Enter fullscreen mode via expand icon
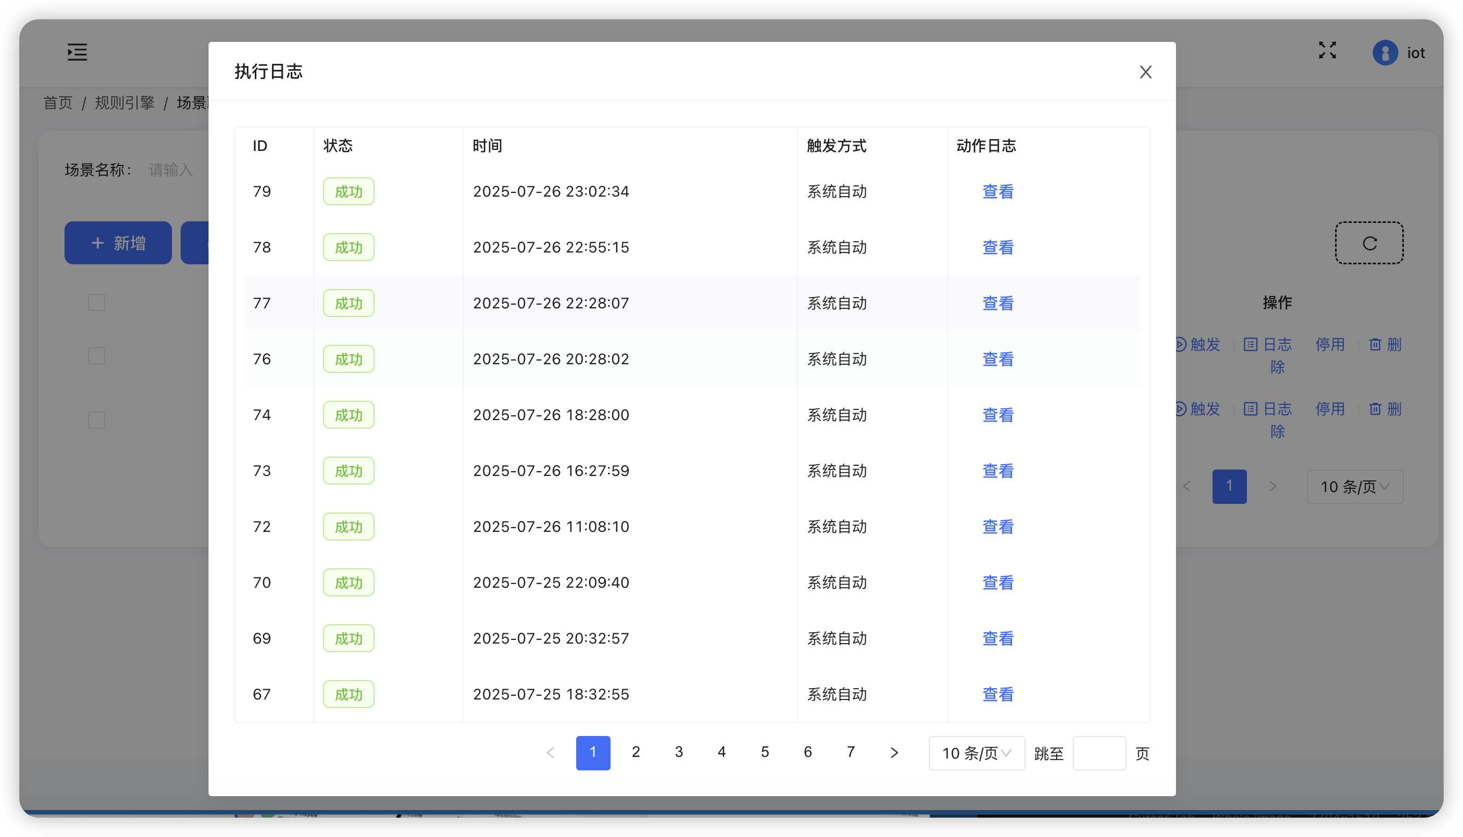This screenshot has width=1463, height=837. [1327, 50]
